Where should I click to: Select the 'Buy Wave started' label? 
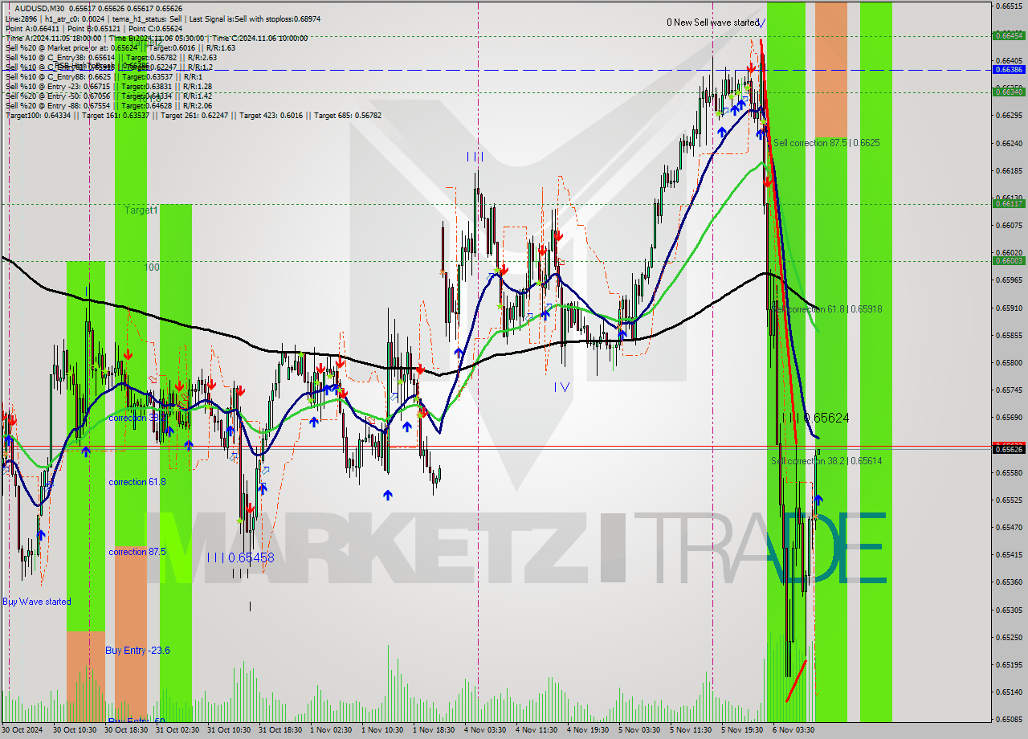click(x=37, y=602)
